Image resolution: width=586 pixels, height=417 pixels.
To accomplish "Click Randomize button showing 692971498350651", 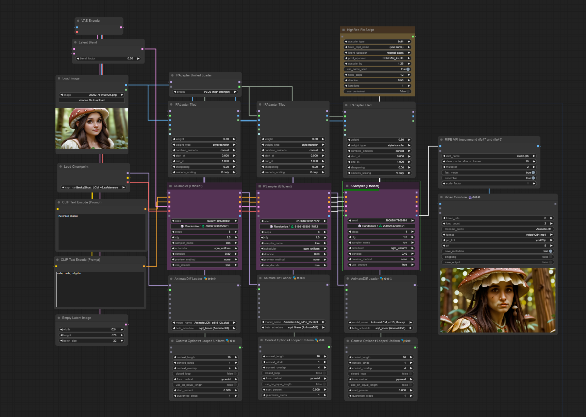I will tap(205, 226).
